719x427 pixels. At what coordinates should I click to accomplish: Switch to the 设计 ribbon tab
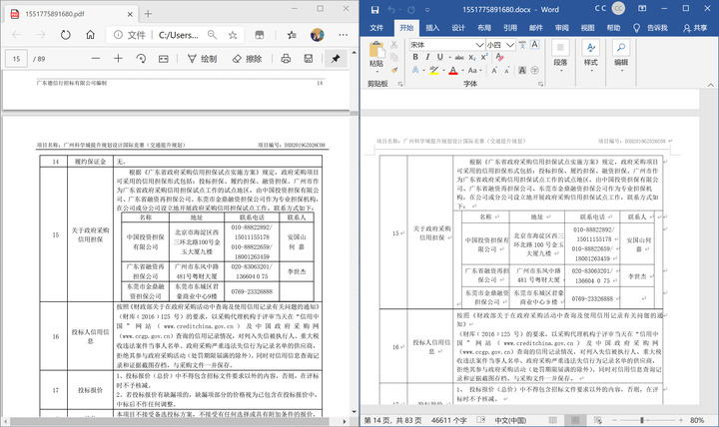pyautogui.click(x=458, y=28)
